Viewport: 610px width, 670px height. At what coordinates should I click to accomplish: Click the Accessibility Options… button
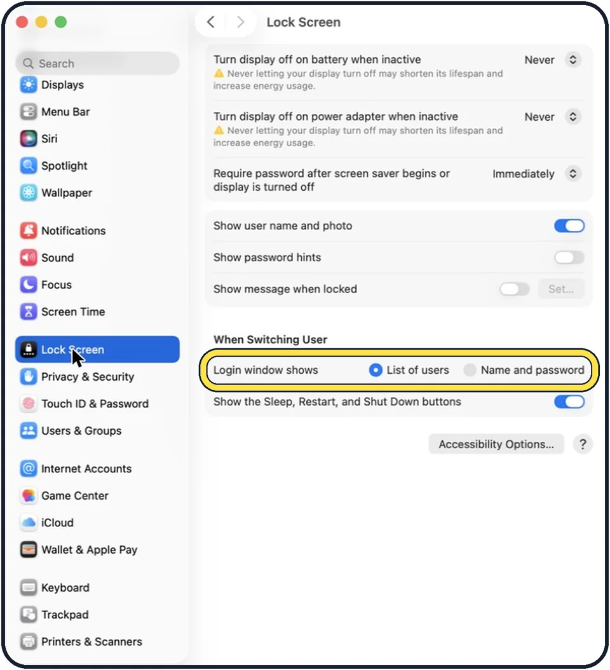coord(496,444)
